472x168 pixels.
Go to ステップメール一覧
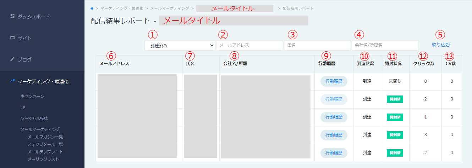tap(45, 144)
